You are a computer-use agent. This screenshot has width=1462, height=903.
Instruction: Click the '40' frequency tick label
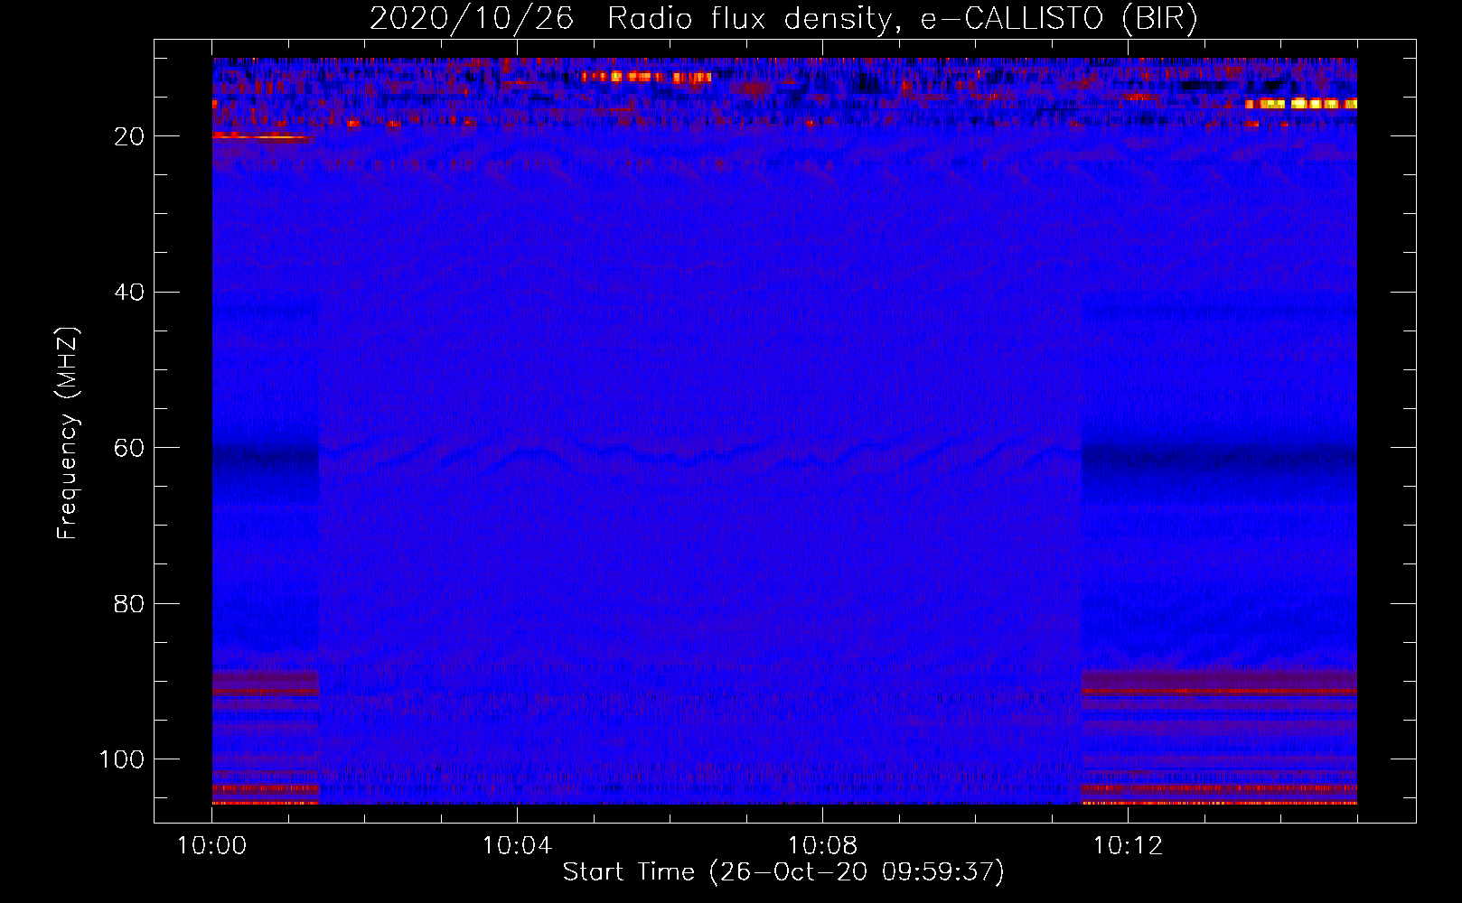[x=129, y=293]
